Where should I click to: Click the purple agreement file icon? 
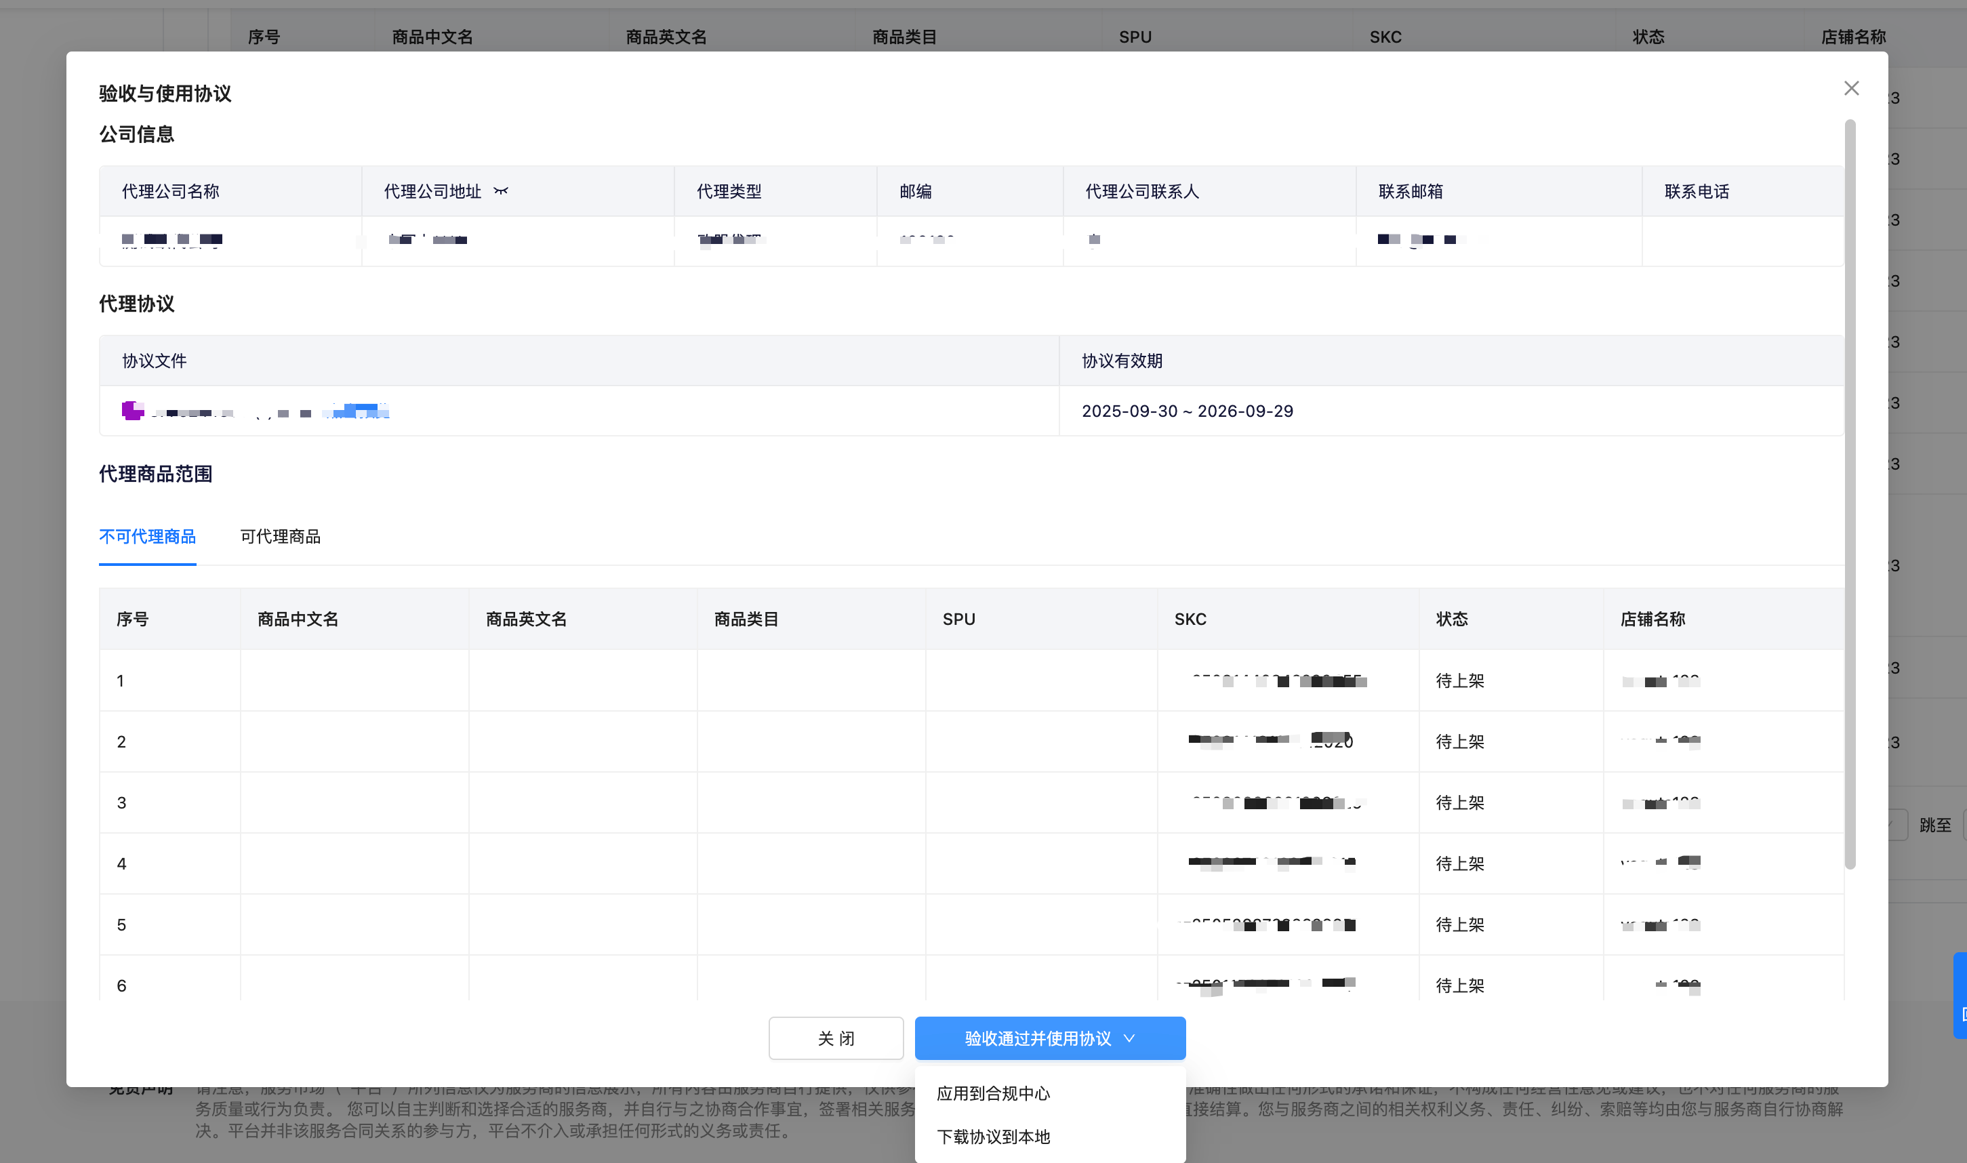(131, 411)
